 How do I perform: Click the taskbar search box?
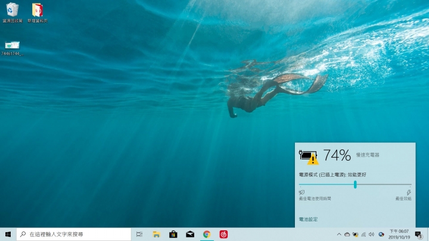[x=74, y=234]
